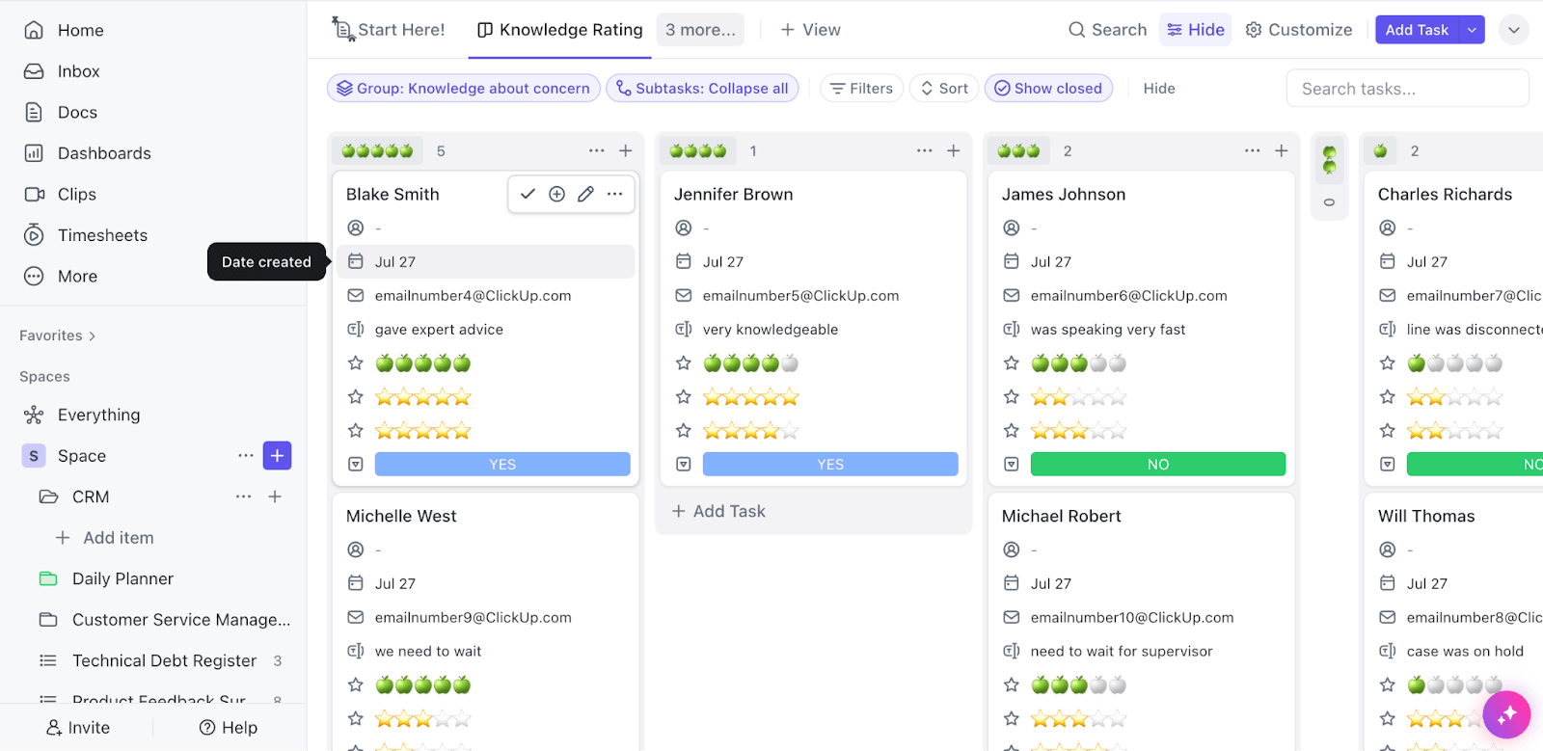Viewport: 1543px width, 751px height.
Task: Click Add item under CRM
Action: tap(104, 538)
